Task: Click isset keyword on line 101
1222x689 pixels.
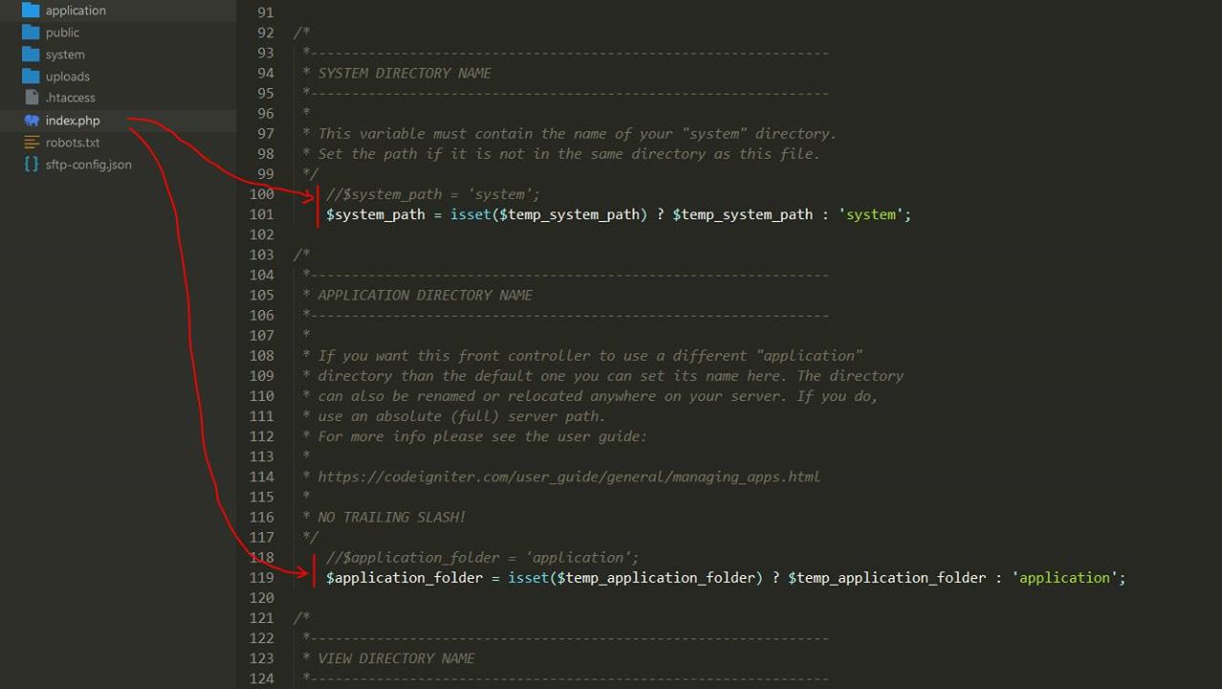Action: 470,214
